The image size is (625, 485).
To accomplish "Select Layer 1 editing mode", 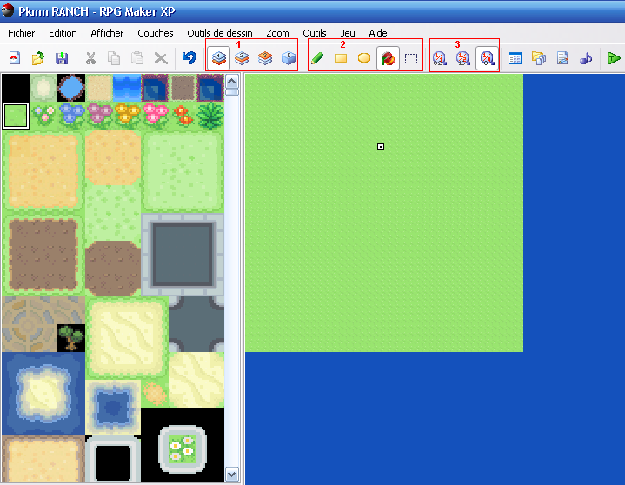I will tap(218, 58).
